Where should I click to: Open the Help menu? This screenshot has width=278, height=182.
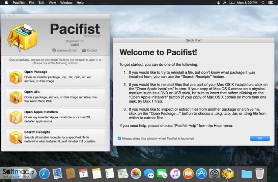pyautogui.click(x=80, y=3)
